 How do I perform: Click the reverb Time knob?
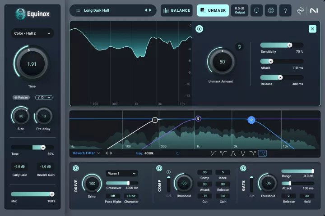(x=32, y=64)
